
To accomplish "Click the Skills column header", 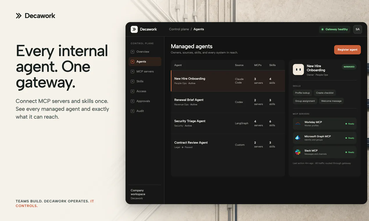I will click(x=273, y=65).
